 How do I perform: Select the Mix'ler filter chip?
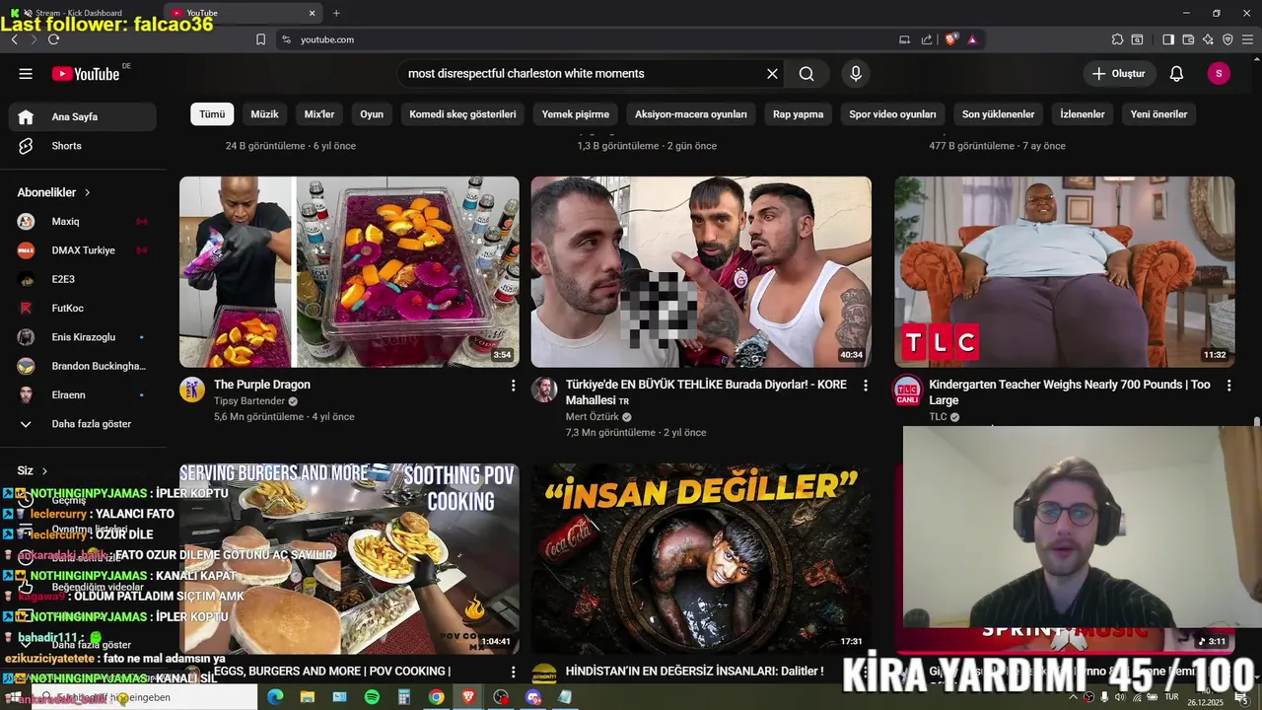coord(319,114)
